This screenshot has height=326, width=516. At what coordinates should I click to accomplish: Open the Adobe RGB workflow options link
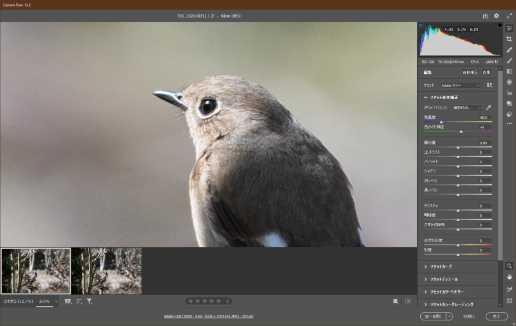208,316
